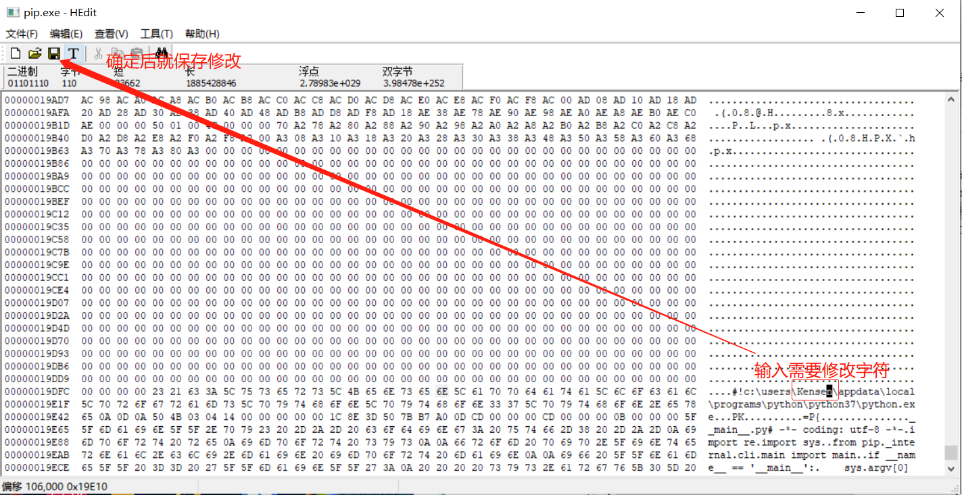
Task: Click offset 00000019DFC row address
Action: point(37,392)
